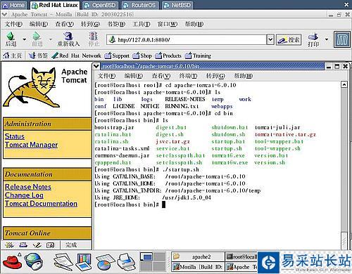Click the Back arrow icon in Mozilla toolbar
Screen dimensions: 352x274
coord(11,37)
